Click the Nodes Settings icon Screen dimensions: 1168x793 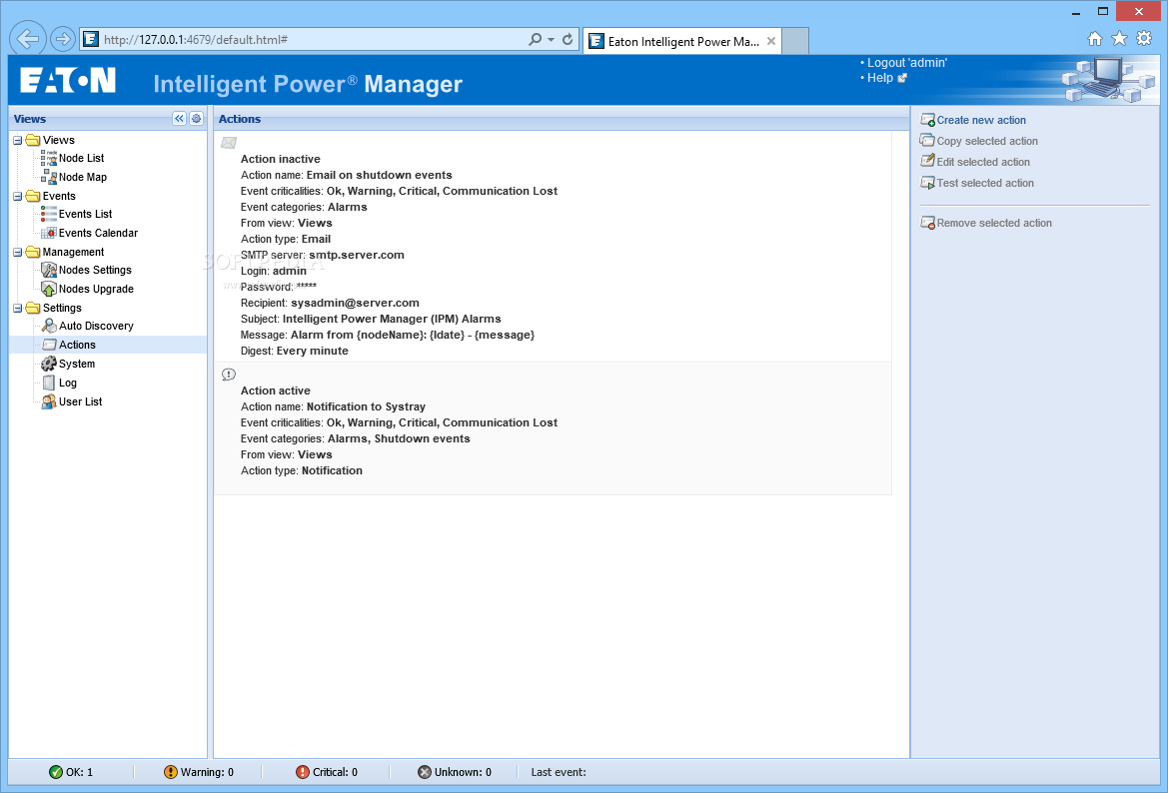(x=48, y=270)
